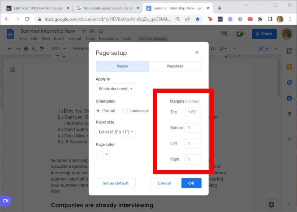The width and height of the screenshot is (297, 212).
Task: Click See new changes link
Action: point(153,39)
